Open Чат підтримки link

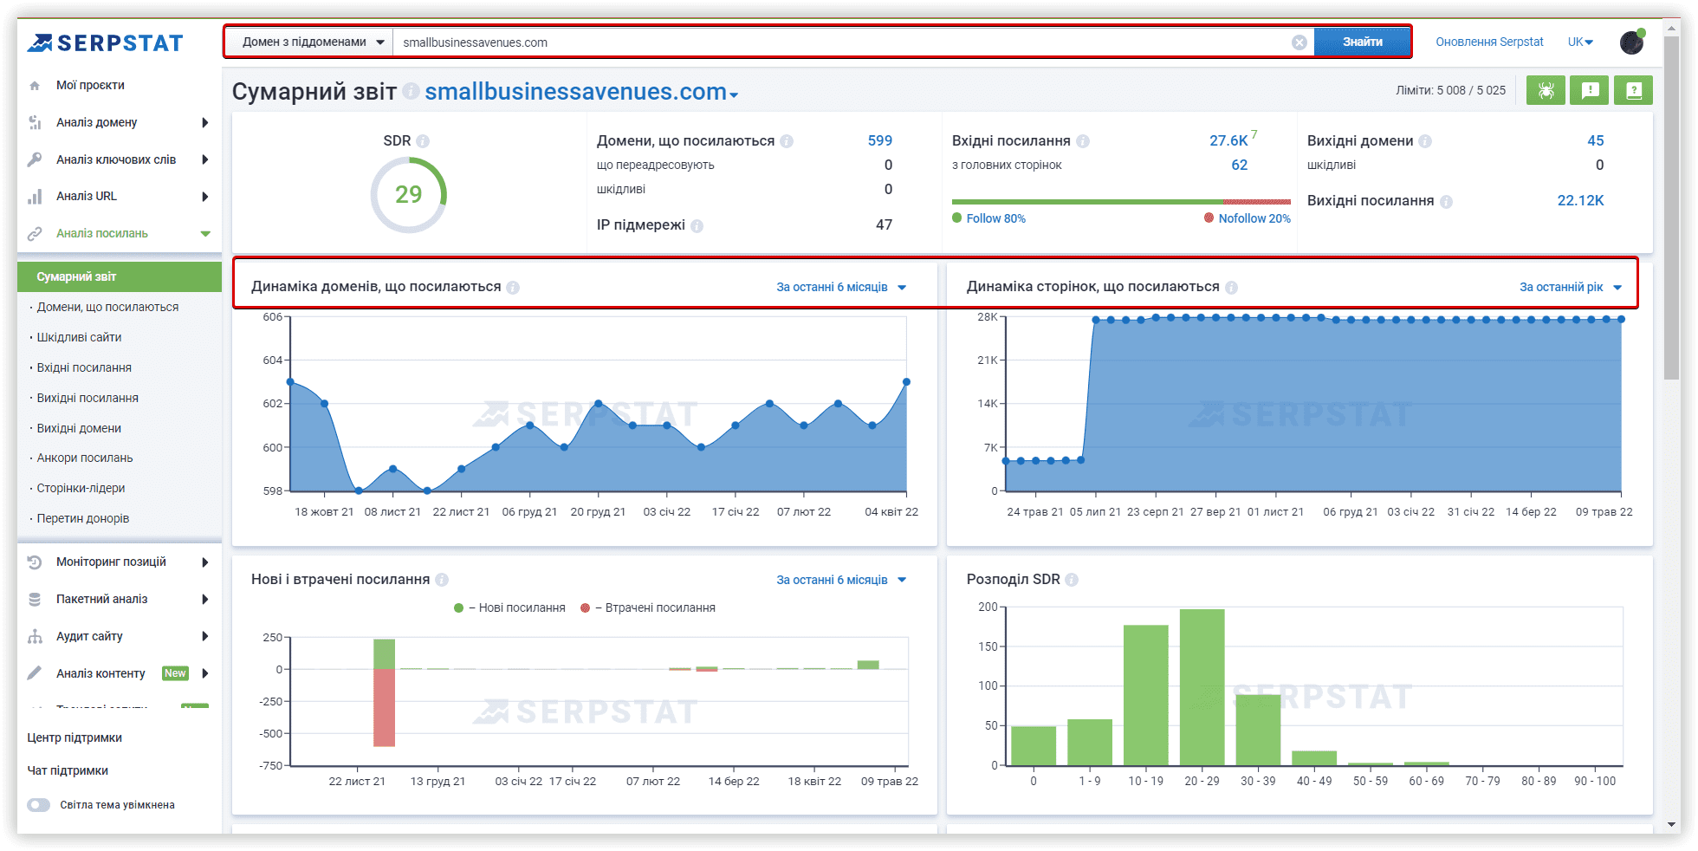point(68,771)
